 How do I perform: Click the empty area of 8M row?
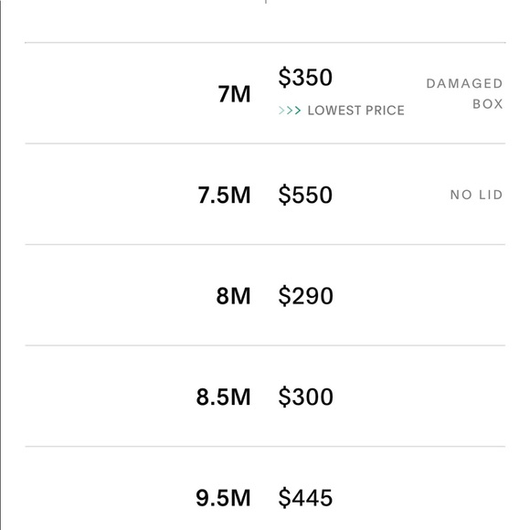coord(419,295)
